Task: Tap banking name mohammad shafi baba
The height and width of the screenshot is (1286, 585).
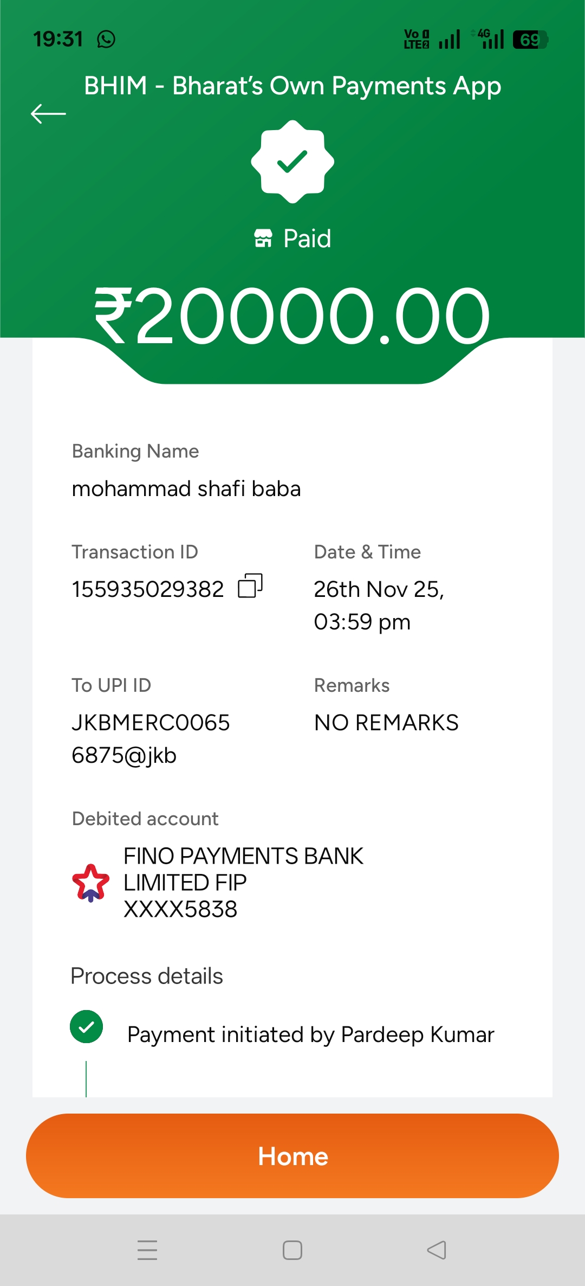Action: click(x=186, y=488)
